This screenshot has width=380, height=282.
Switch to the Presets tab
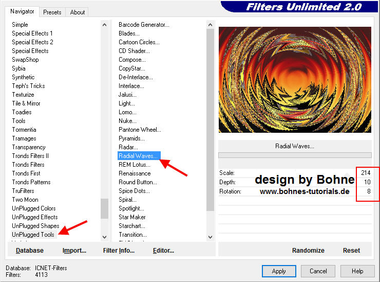[52, 12]
